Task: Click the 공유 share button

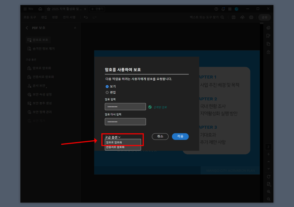Action: click(265, 17)
